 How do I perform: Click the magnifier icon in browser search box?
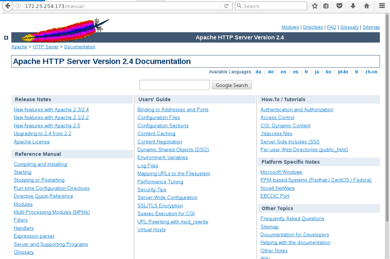coord(239,6)
